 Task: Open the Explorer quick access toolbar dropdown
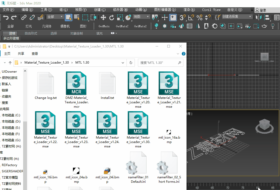[9, 46]
